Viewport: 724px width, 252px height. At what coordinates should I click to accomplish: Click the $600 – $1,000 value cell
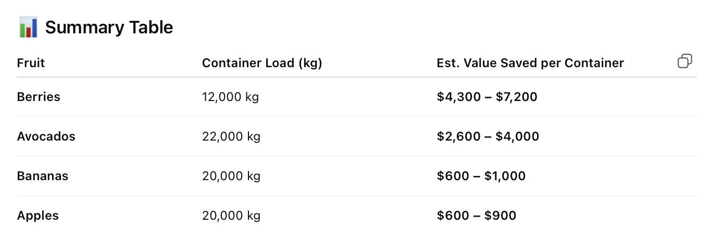click(x=481, y=176)
